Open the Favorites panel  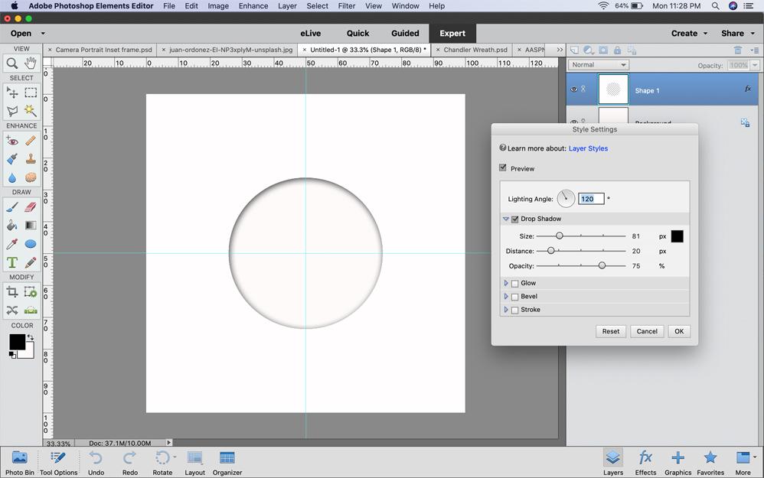710,463
